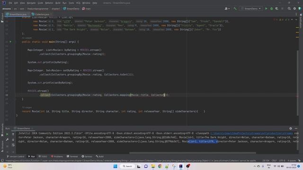Screen dimensions: 303x170
Task: Open the Structure tool window stripe
Action: pos(2,146)
